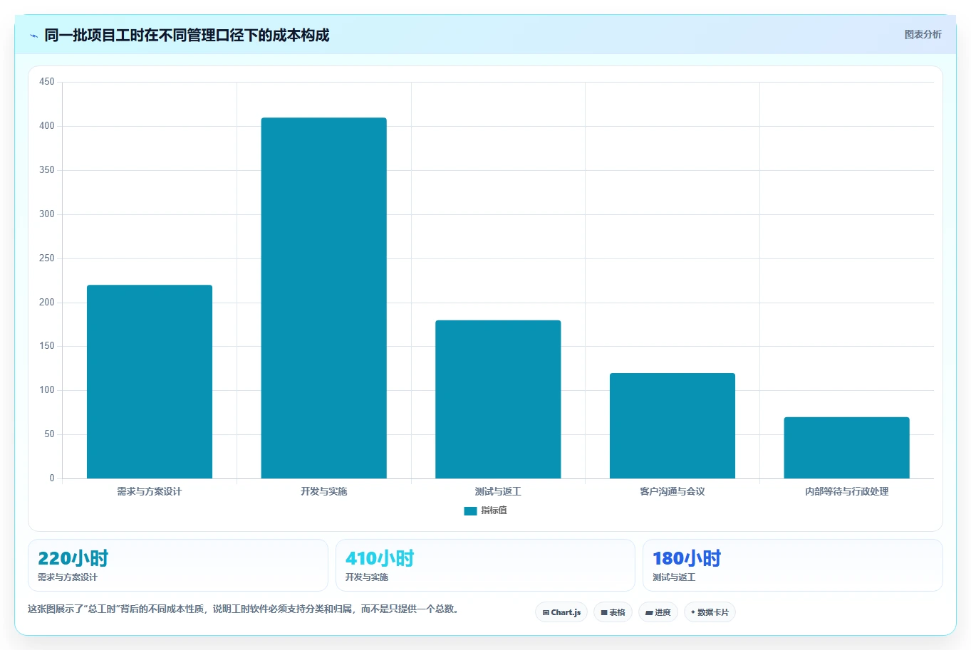
Task: Select the 进度 tag chip
Action: [x=658, y=612]
